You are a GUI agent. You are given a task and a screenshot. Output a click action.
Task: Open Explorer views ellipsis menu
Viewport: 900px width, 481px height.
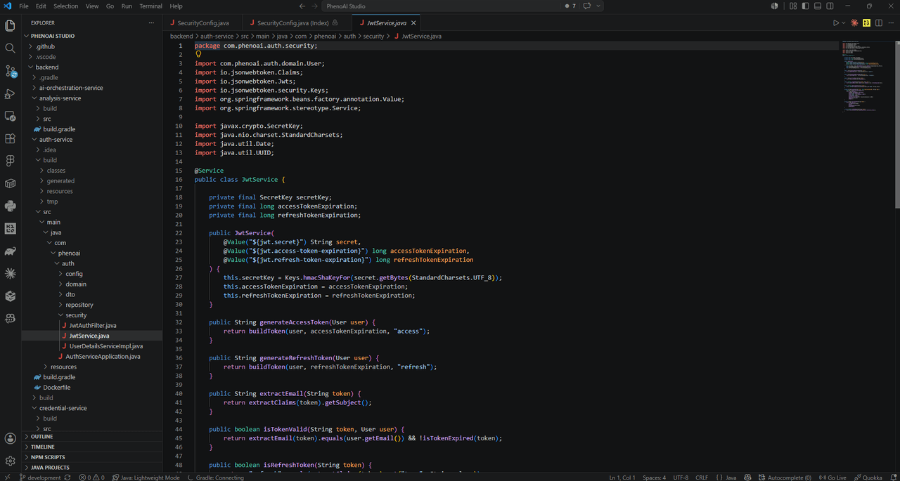pyautogui.click(x=151, y=22)
